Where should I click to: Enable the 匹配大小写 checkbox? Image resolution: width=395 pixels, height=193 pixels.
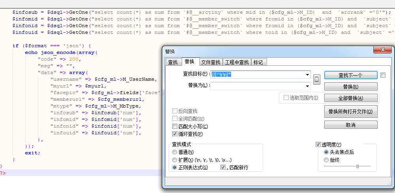click(175, 126)
